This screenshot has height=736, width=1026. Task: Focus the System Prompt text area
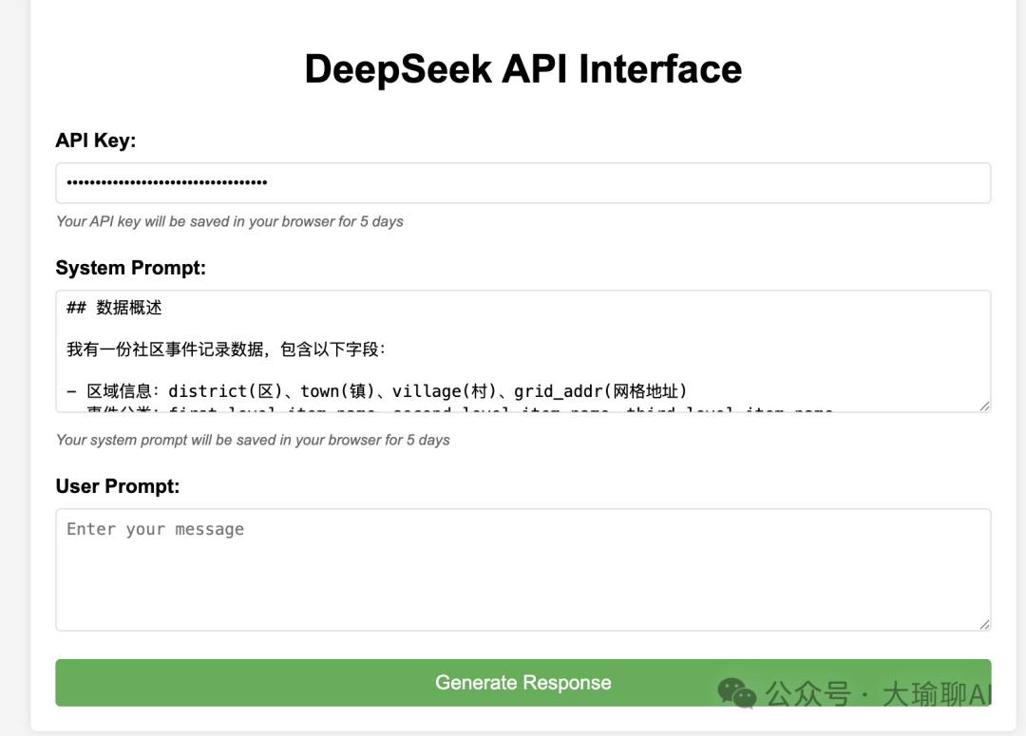click(x=522, y=351)
